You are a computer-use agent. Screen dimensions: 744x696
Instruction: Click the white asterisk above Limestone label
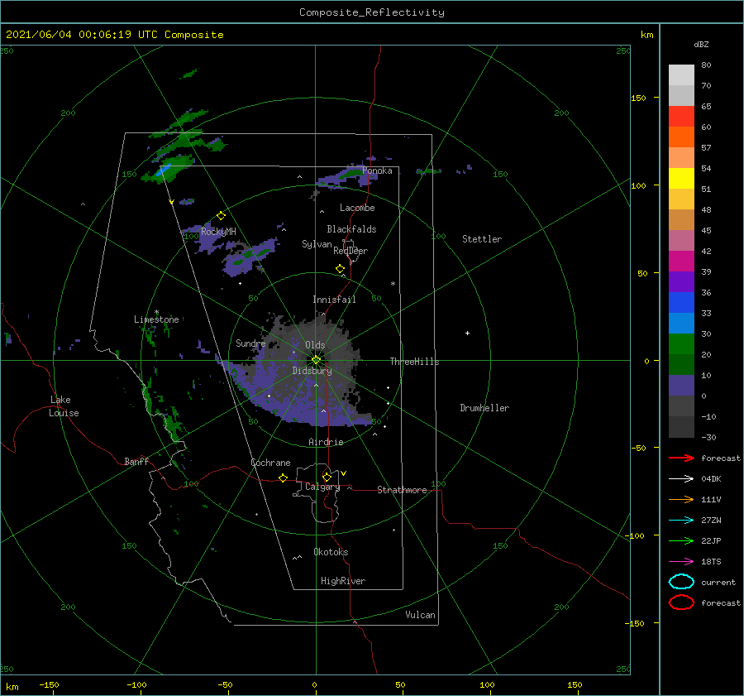[156, 312]
